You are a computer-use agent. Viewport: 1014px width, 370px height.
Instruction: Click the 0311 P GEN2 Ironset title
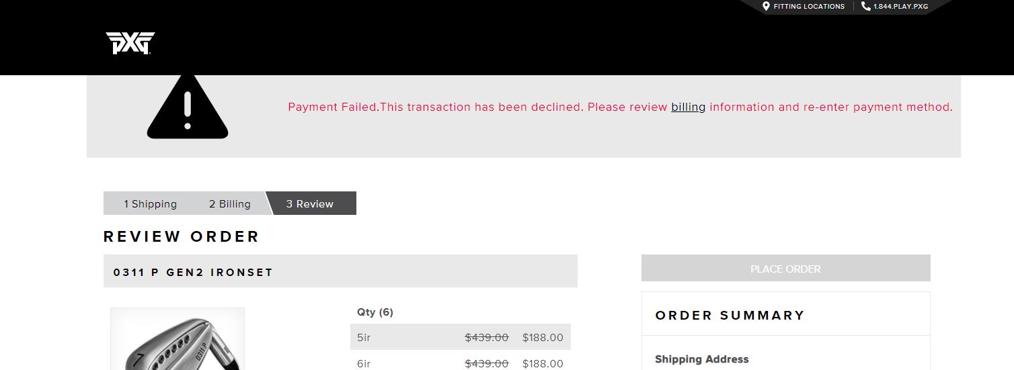(x=193, y=272)
